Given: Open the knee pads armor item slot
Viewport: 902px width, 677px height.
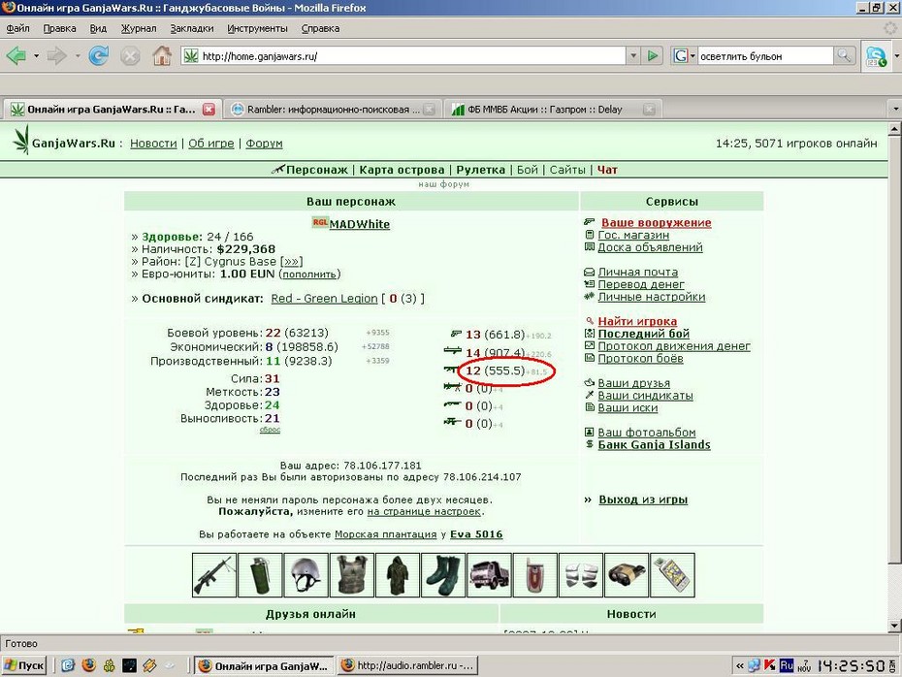Looking at the screenshot, I should pos(581,575).
